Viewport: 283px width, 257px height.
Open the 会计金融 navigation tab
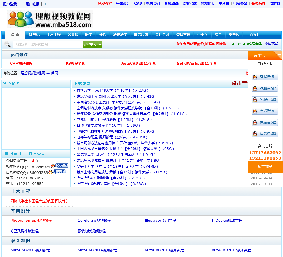tap(162, 35)
